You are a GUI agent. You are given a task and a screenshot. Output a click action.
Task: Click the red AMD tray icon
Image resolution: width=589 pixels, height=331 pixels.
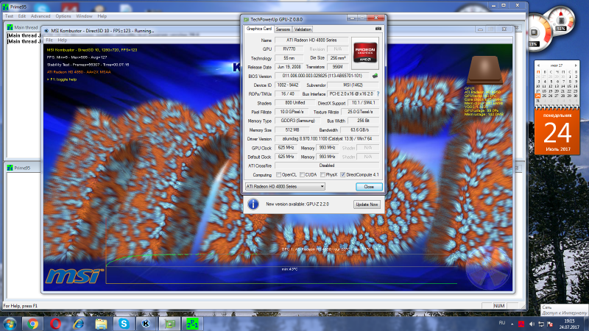click(x=521, y=324)
